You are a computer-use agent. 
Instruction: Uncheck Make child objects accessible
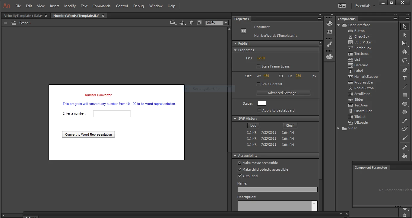tap(240, 169)
